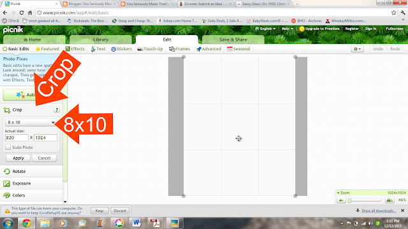This screenshot has height=229, width=408.
Task: Click the Sign in link
Action: (x=370, y=29)
